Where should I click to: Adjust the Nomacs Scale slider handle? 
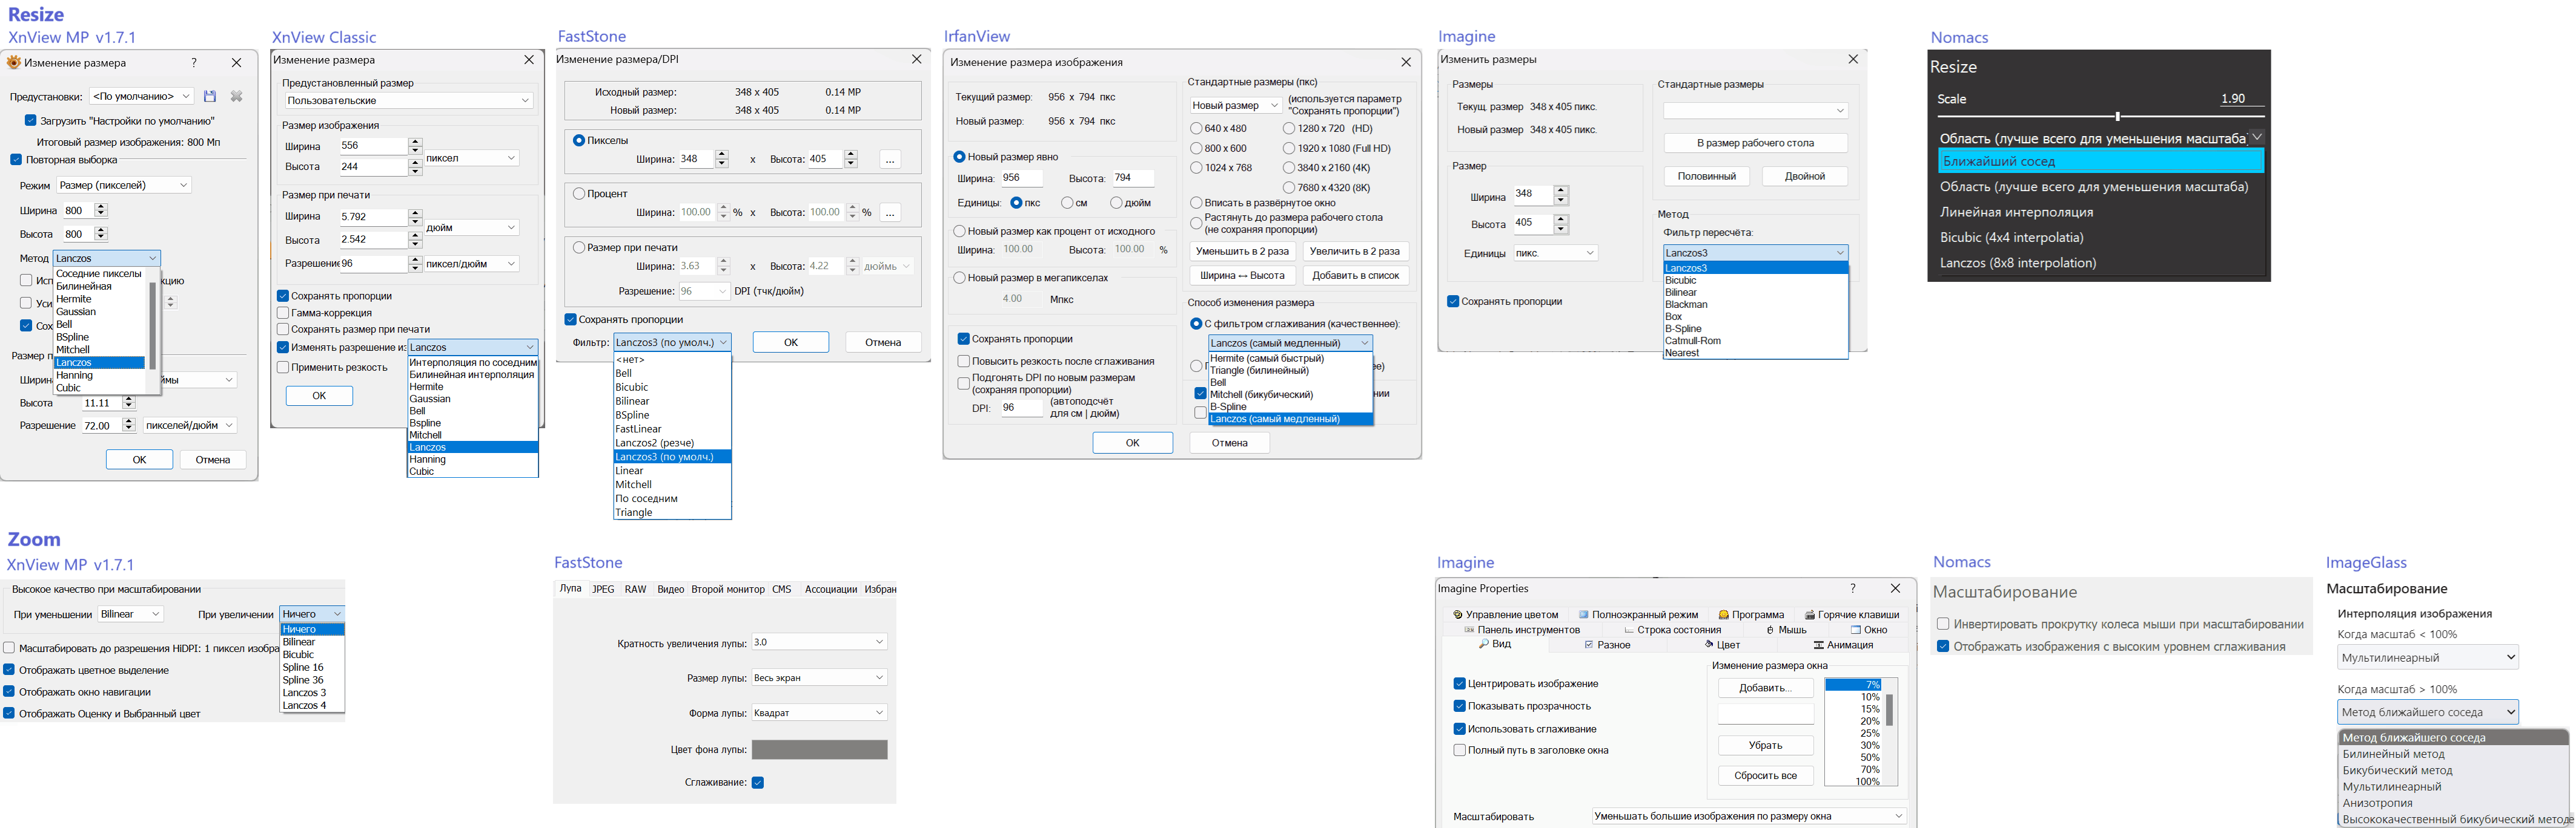pos(2117,116)
